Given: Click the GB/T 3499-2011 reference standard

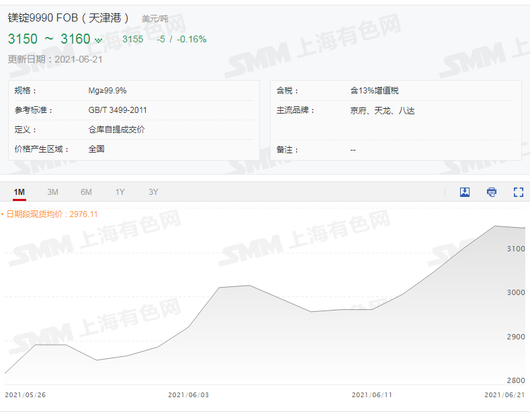Looking at the screenshot, I should (118, 110).
